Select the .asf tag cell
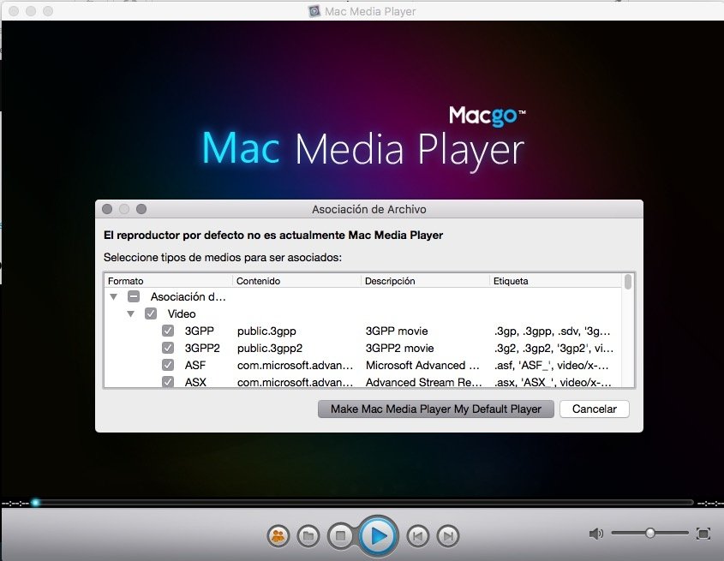This screenshot has width=724, height=561. pyautogui.click(x=551, y=365)
